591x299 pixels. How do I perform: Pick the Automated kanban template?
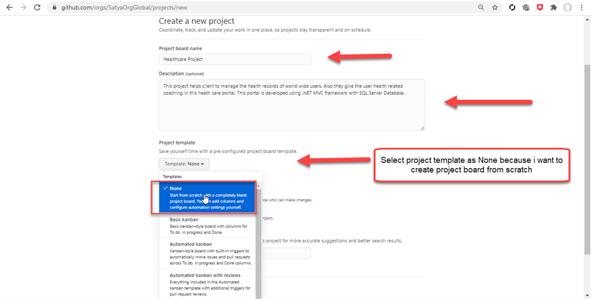208,253
